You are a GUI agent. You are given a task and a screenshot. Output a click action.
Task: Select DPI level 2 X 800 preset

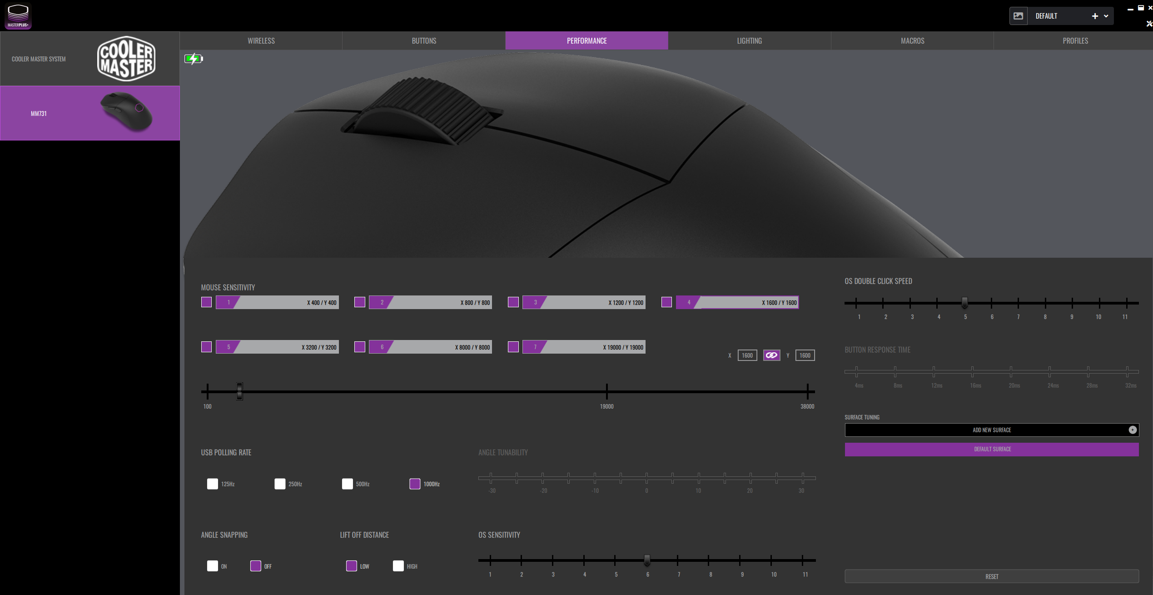[430, 303]
